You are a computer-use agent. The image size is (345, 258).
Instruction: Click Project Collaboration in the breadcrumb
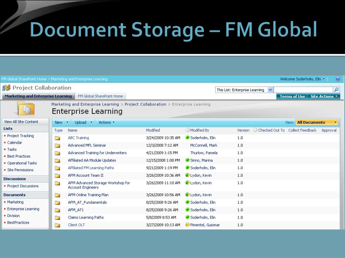(146, 104)
